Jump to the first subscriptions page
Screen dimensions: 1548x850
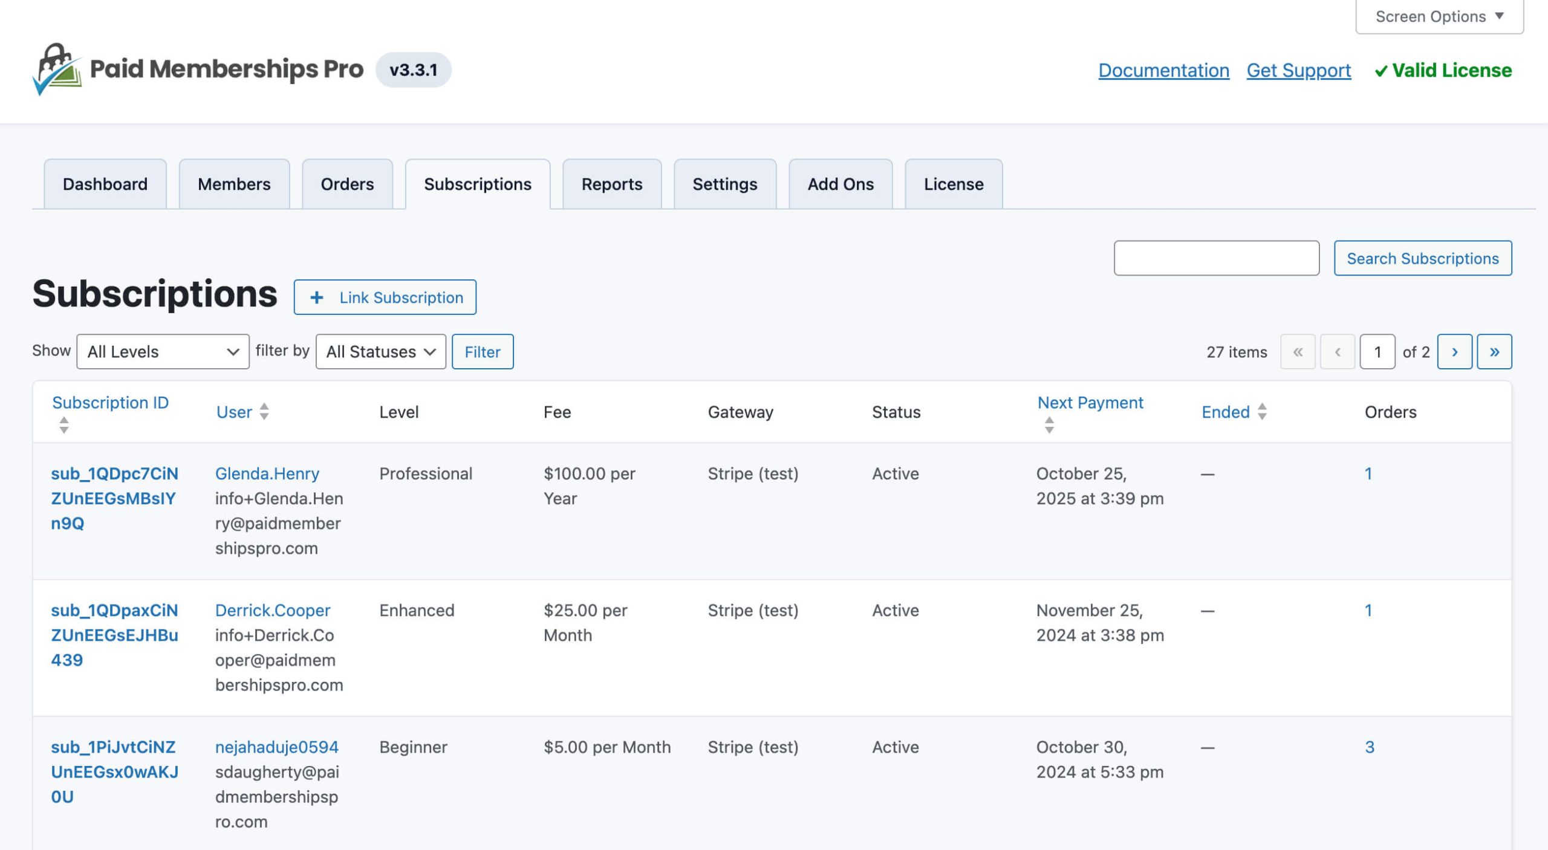[1298, 351]
